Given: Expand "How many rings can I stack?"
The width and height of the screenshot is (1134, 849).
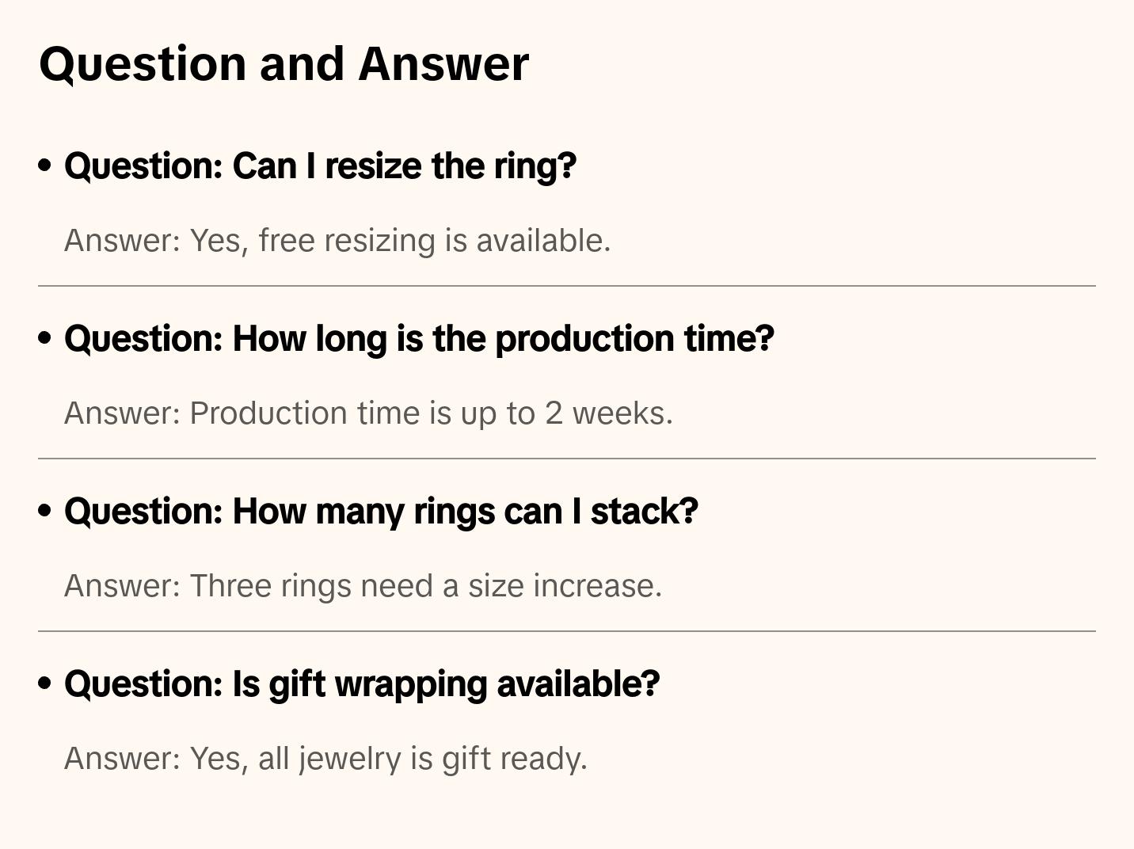Looking at the screenshot, I should pos(381,512).
